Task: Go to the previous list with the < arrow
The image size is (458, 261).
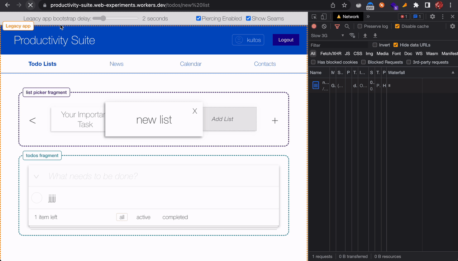Action: [x=33, y=120]
